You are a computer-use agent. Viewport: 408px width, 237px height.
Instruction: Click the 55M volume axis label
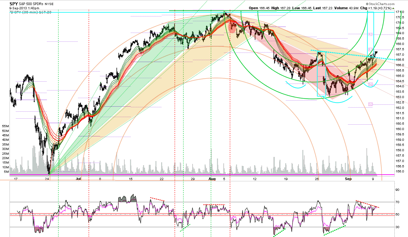pos(5,126)
